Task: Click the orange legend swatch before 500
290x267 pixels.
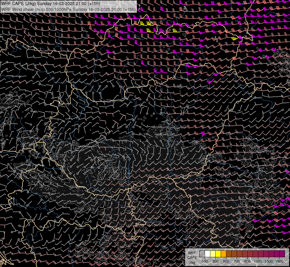Action: 223,254
